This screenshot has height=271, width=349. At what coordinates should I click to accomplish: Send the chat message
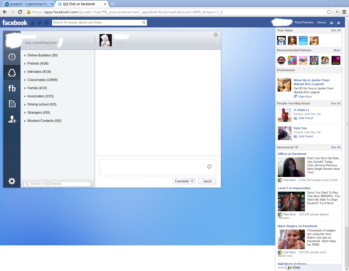[207, 181]
